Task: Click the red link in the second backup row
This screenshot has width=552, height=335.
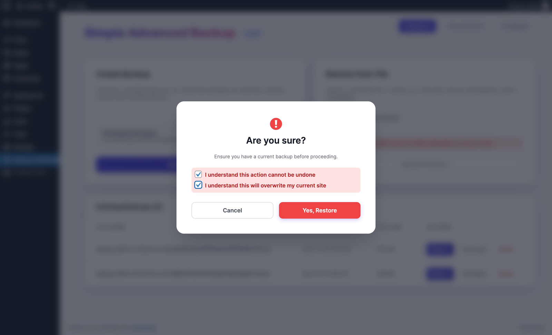Action: (x=506, y=274)
